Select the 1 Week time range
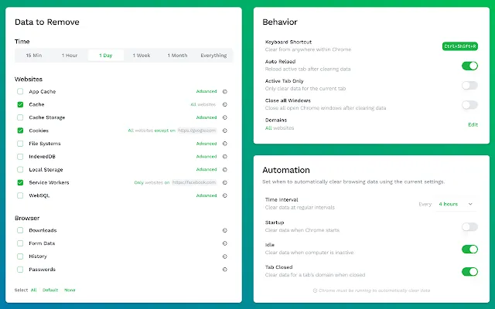 click(x=142, y=56)
